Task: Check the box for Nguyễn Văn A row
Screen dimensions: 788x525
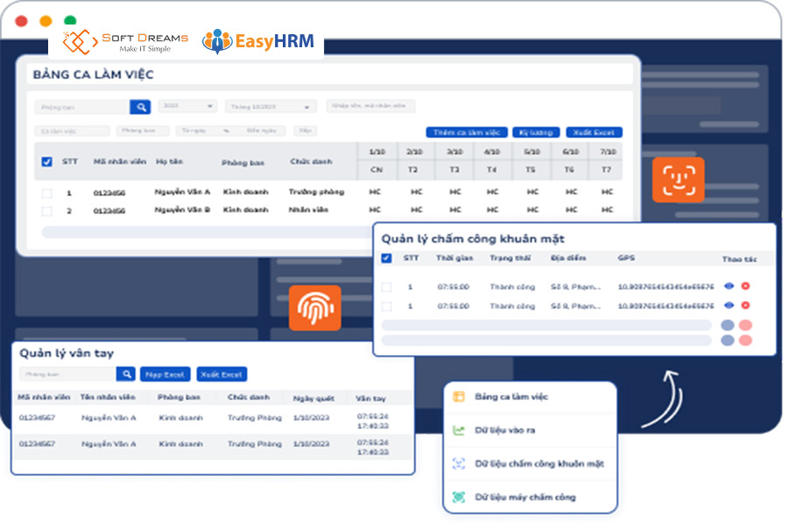Action: pyautogui.click(x=46, y=192)
